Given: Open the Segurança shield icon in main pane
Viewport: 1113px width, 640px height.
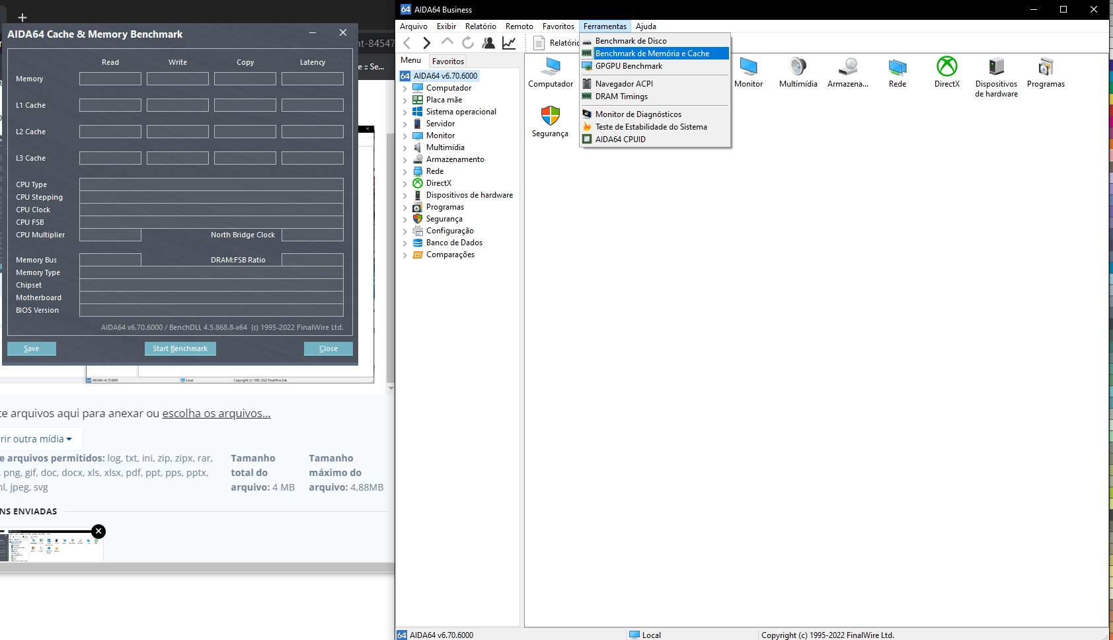Looking at the screenshot, I should coord(550,122).
